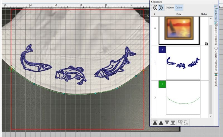Click the 123 sequence by number icon
This screenshot has height=137, width=223.
(180, 122)
